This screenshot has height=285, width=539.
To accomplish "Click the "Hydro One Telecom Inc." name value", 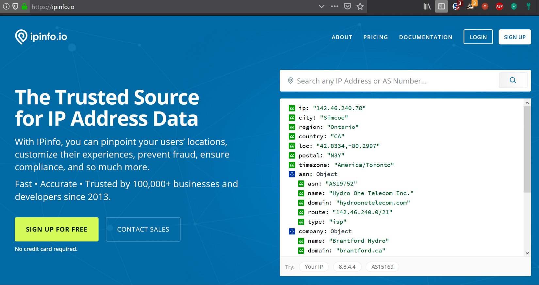I will tap(371, 193).
